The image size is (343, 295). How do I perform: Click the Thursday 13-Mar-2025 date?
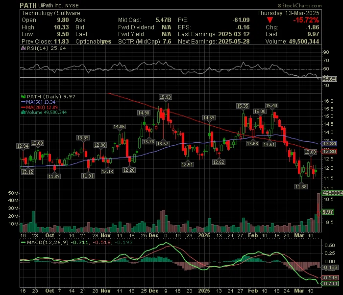point(288,13)
